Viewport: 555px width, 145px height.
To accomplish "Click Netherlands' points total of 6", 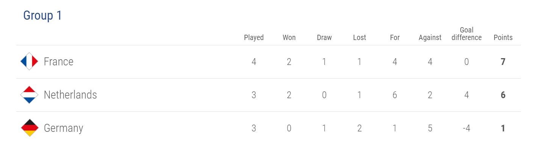I will (x=503, y=95).
